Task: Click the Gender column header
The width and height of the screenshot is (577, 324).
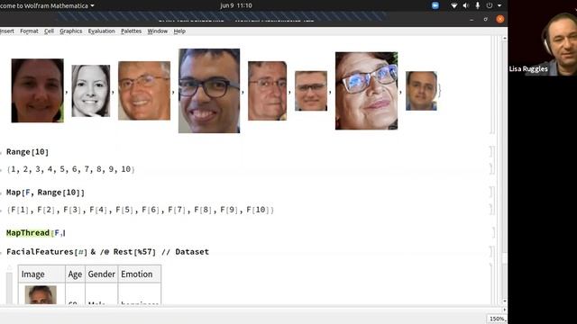Action: click(102, 274)
